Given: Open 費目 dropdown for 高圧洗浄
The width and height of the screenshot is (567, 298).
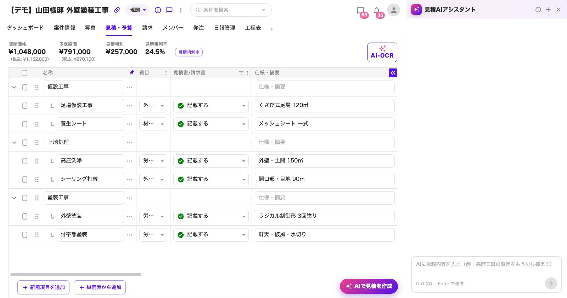Looking at the screenshot, I should (x=153, y=161).
